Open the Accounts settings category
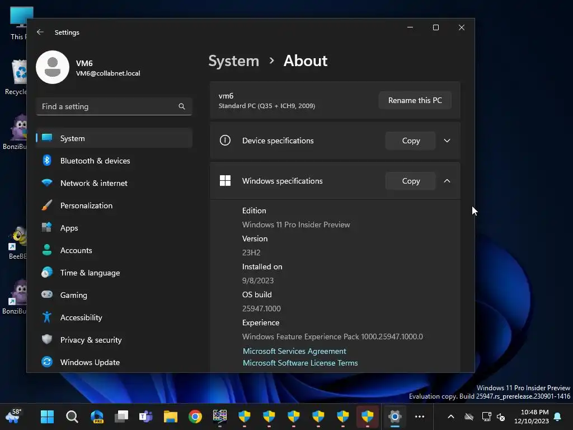Image resolution: width=573 pixels, height=430 pixels. point(114,250)
